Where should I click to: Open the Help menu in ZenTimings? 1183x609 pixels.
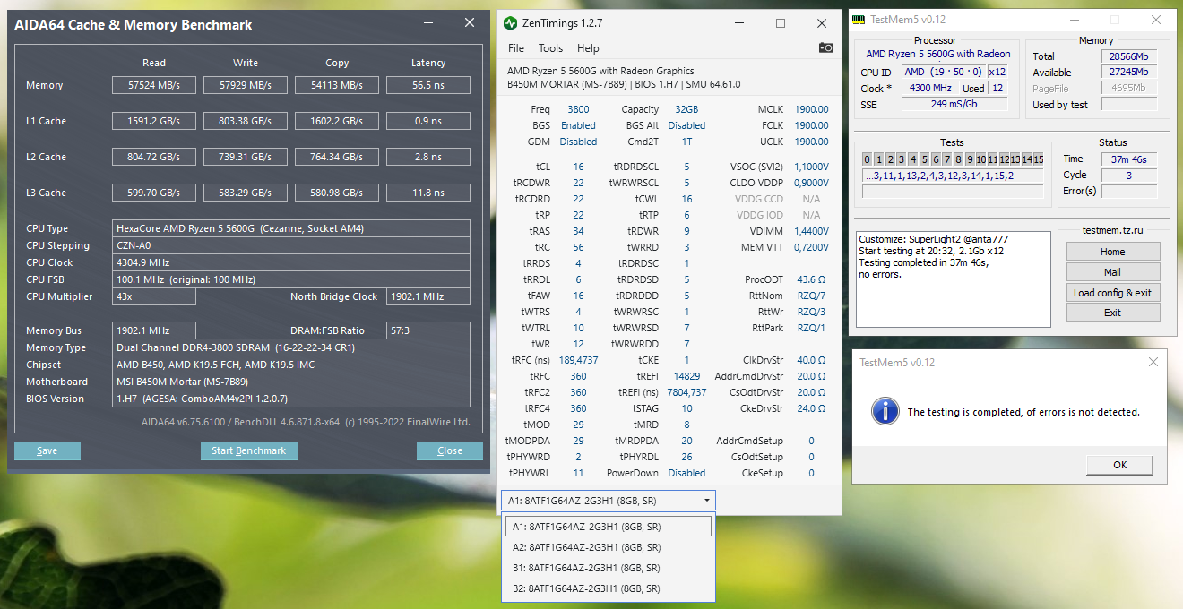point(588,48)
